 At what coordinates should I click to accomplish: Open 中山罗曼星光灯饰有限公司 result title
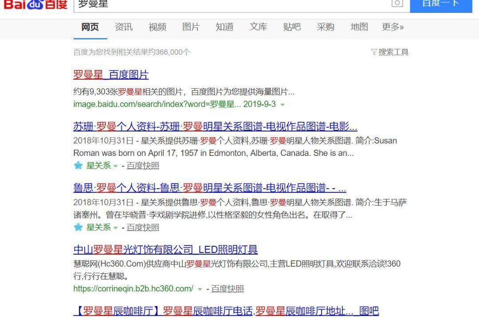pos(165,250)
